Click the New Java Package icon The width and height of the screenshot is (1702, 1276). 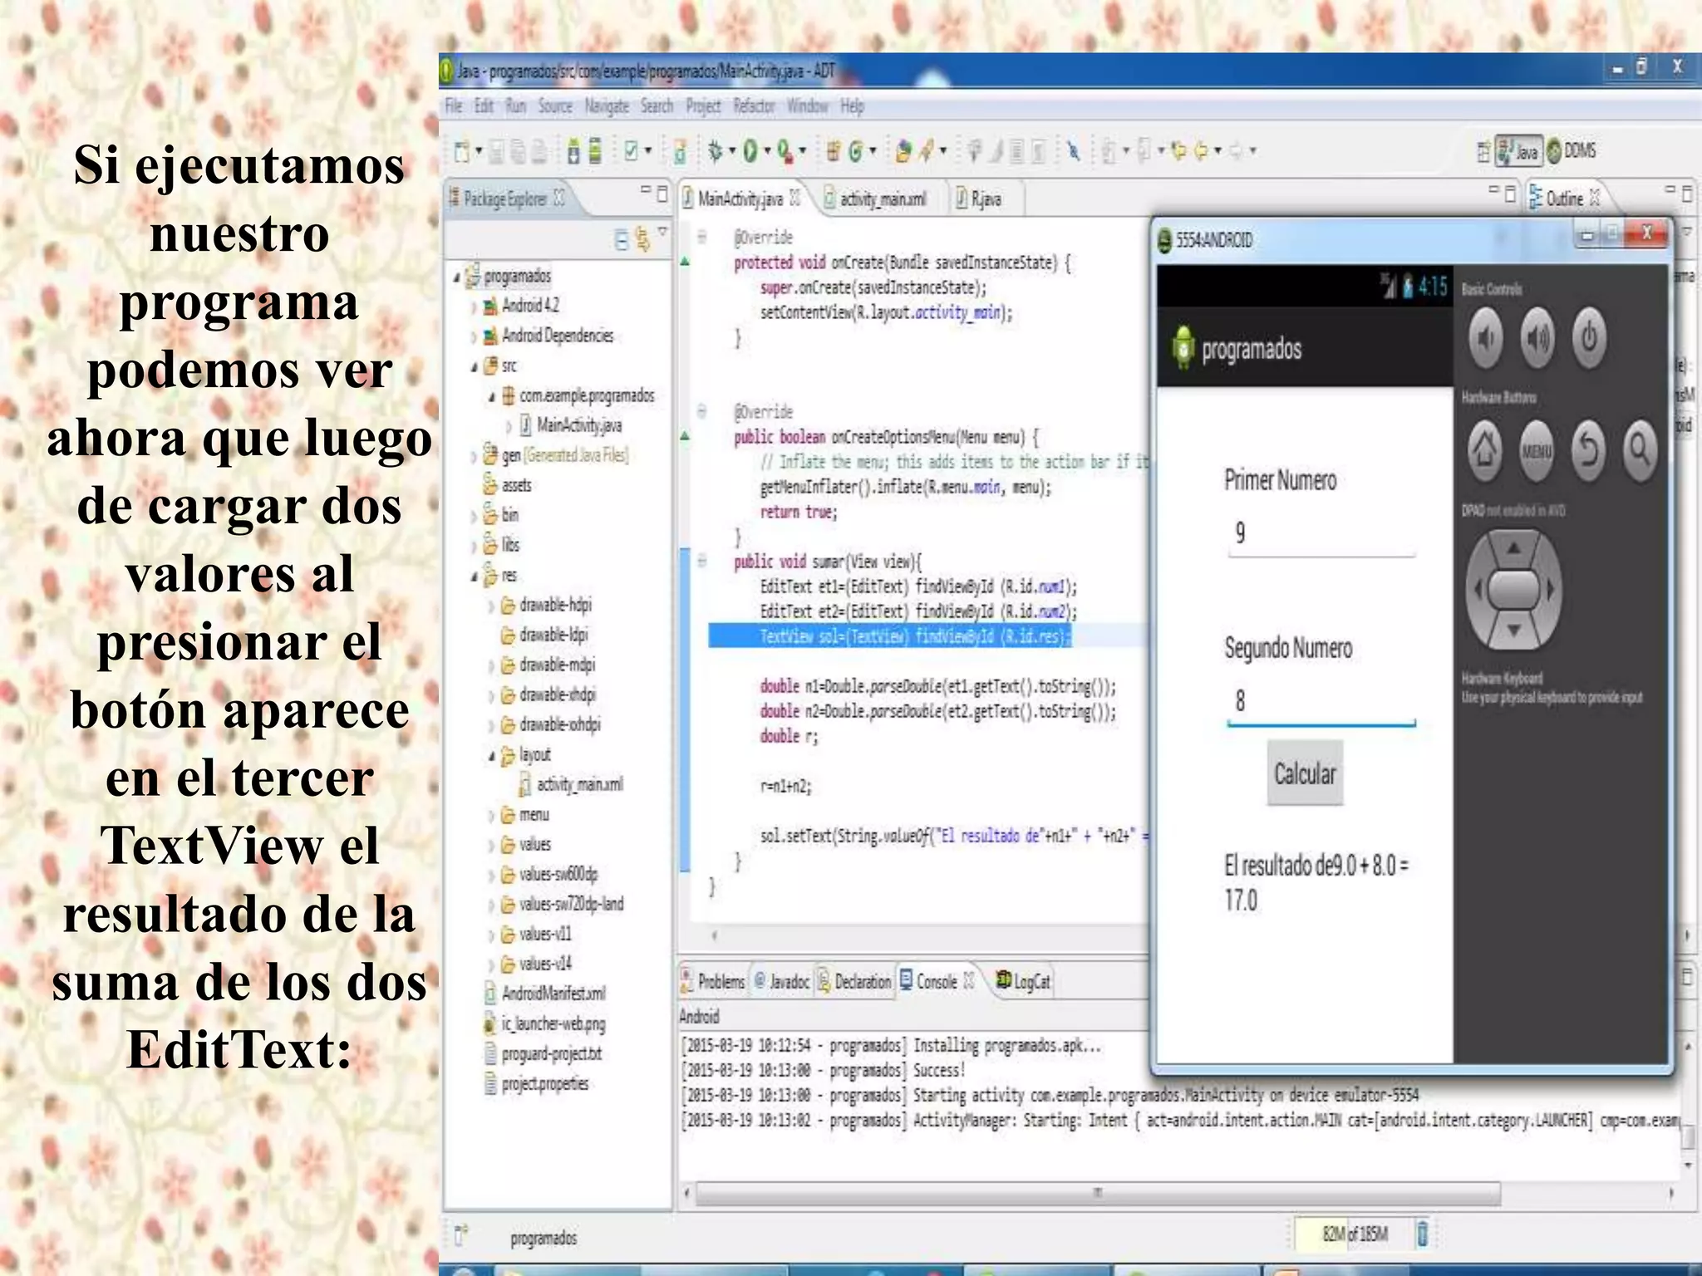tap(833, 151)
